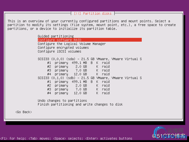Choose Configure the Logical Volume Manager

(72, 44)
